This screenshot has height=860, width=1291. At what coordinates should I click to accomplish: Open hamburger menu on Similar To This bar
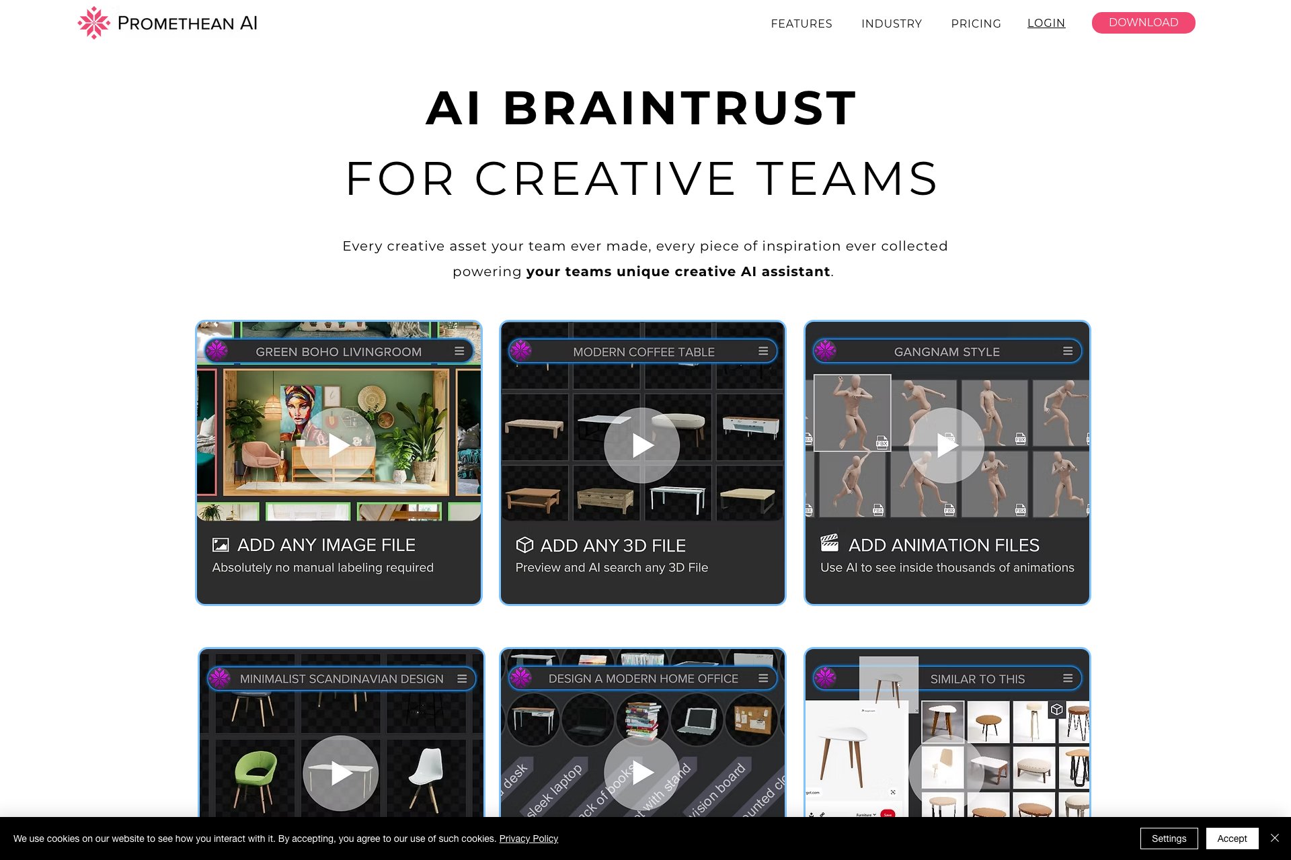point(1068,679)
